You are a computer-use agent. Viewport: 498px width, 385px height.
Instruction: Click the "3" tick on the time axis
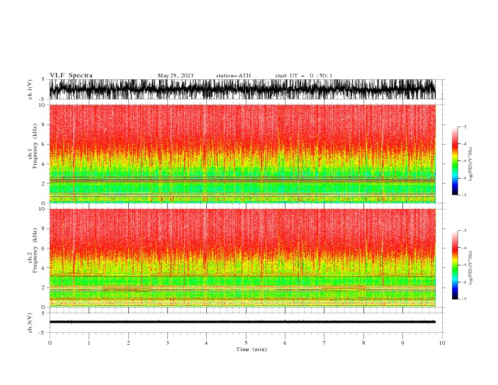point(167,343)
